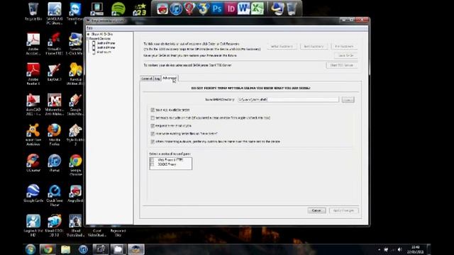
Task: Click the Cancel button
Action: (316, 210)
